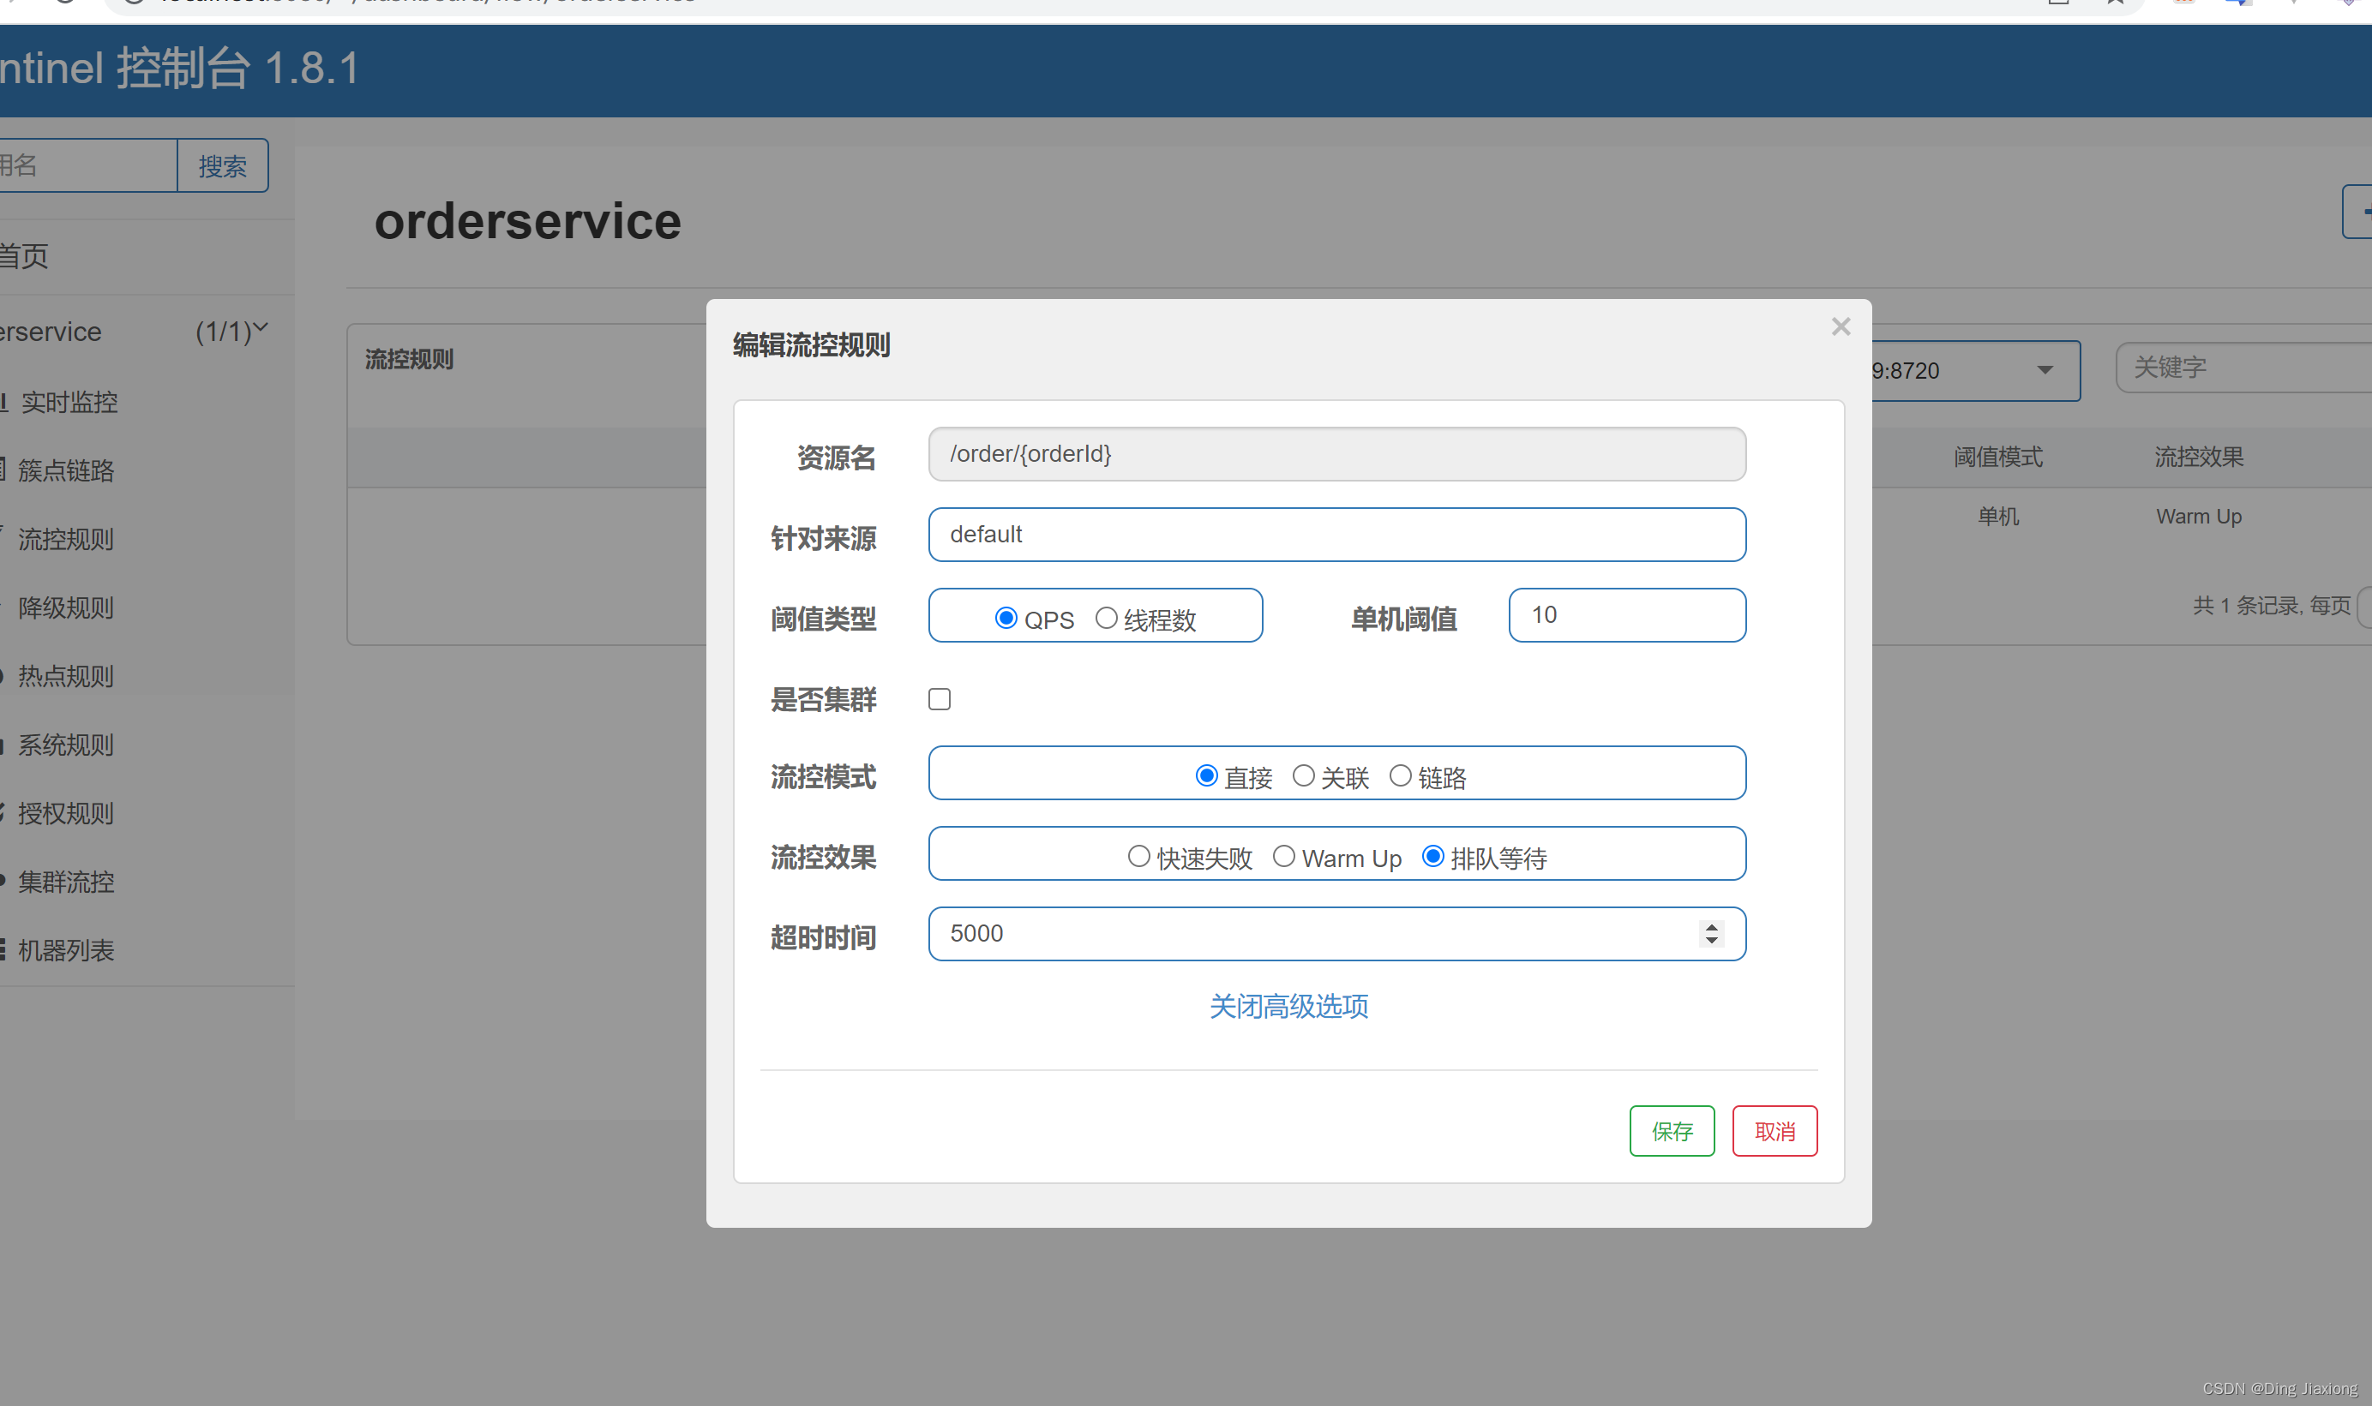Screen dimensions: 2372x1406
Task: Open 簇点链路 in the sidebar
Action: tap(147, 470)
